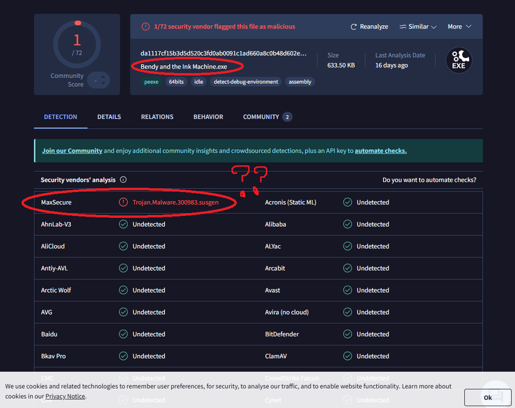The width and height of the screenshot is (515, 408).
Task: Click the Alibaba undetected check icon
Action: pyautogui.click(x=347, y=225)
